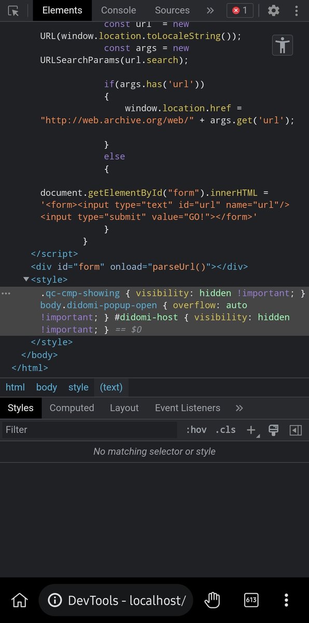
Task: Select the closing html tag line
Action: point(30,368)
